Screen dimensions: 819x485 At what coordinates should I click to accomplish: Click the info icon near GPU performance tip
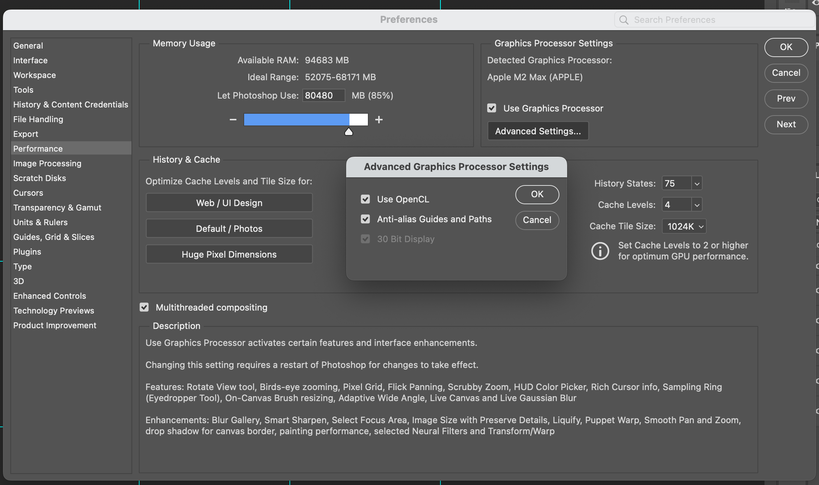coord(600,251)
